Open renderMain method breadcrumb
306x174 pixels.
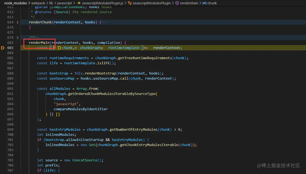[x=189, y=3]
